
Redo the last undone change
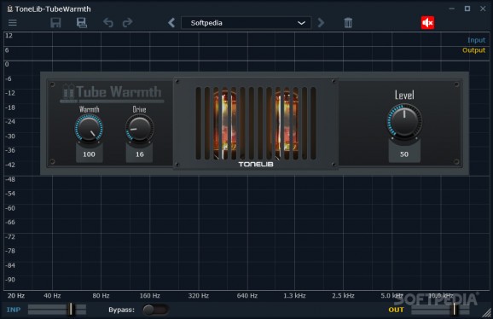pyautogui.click(x=127, y=23)
